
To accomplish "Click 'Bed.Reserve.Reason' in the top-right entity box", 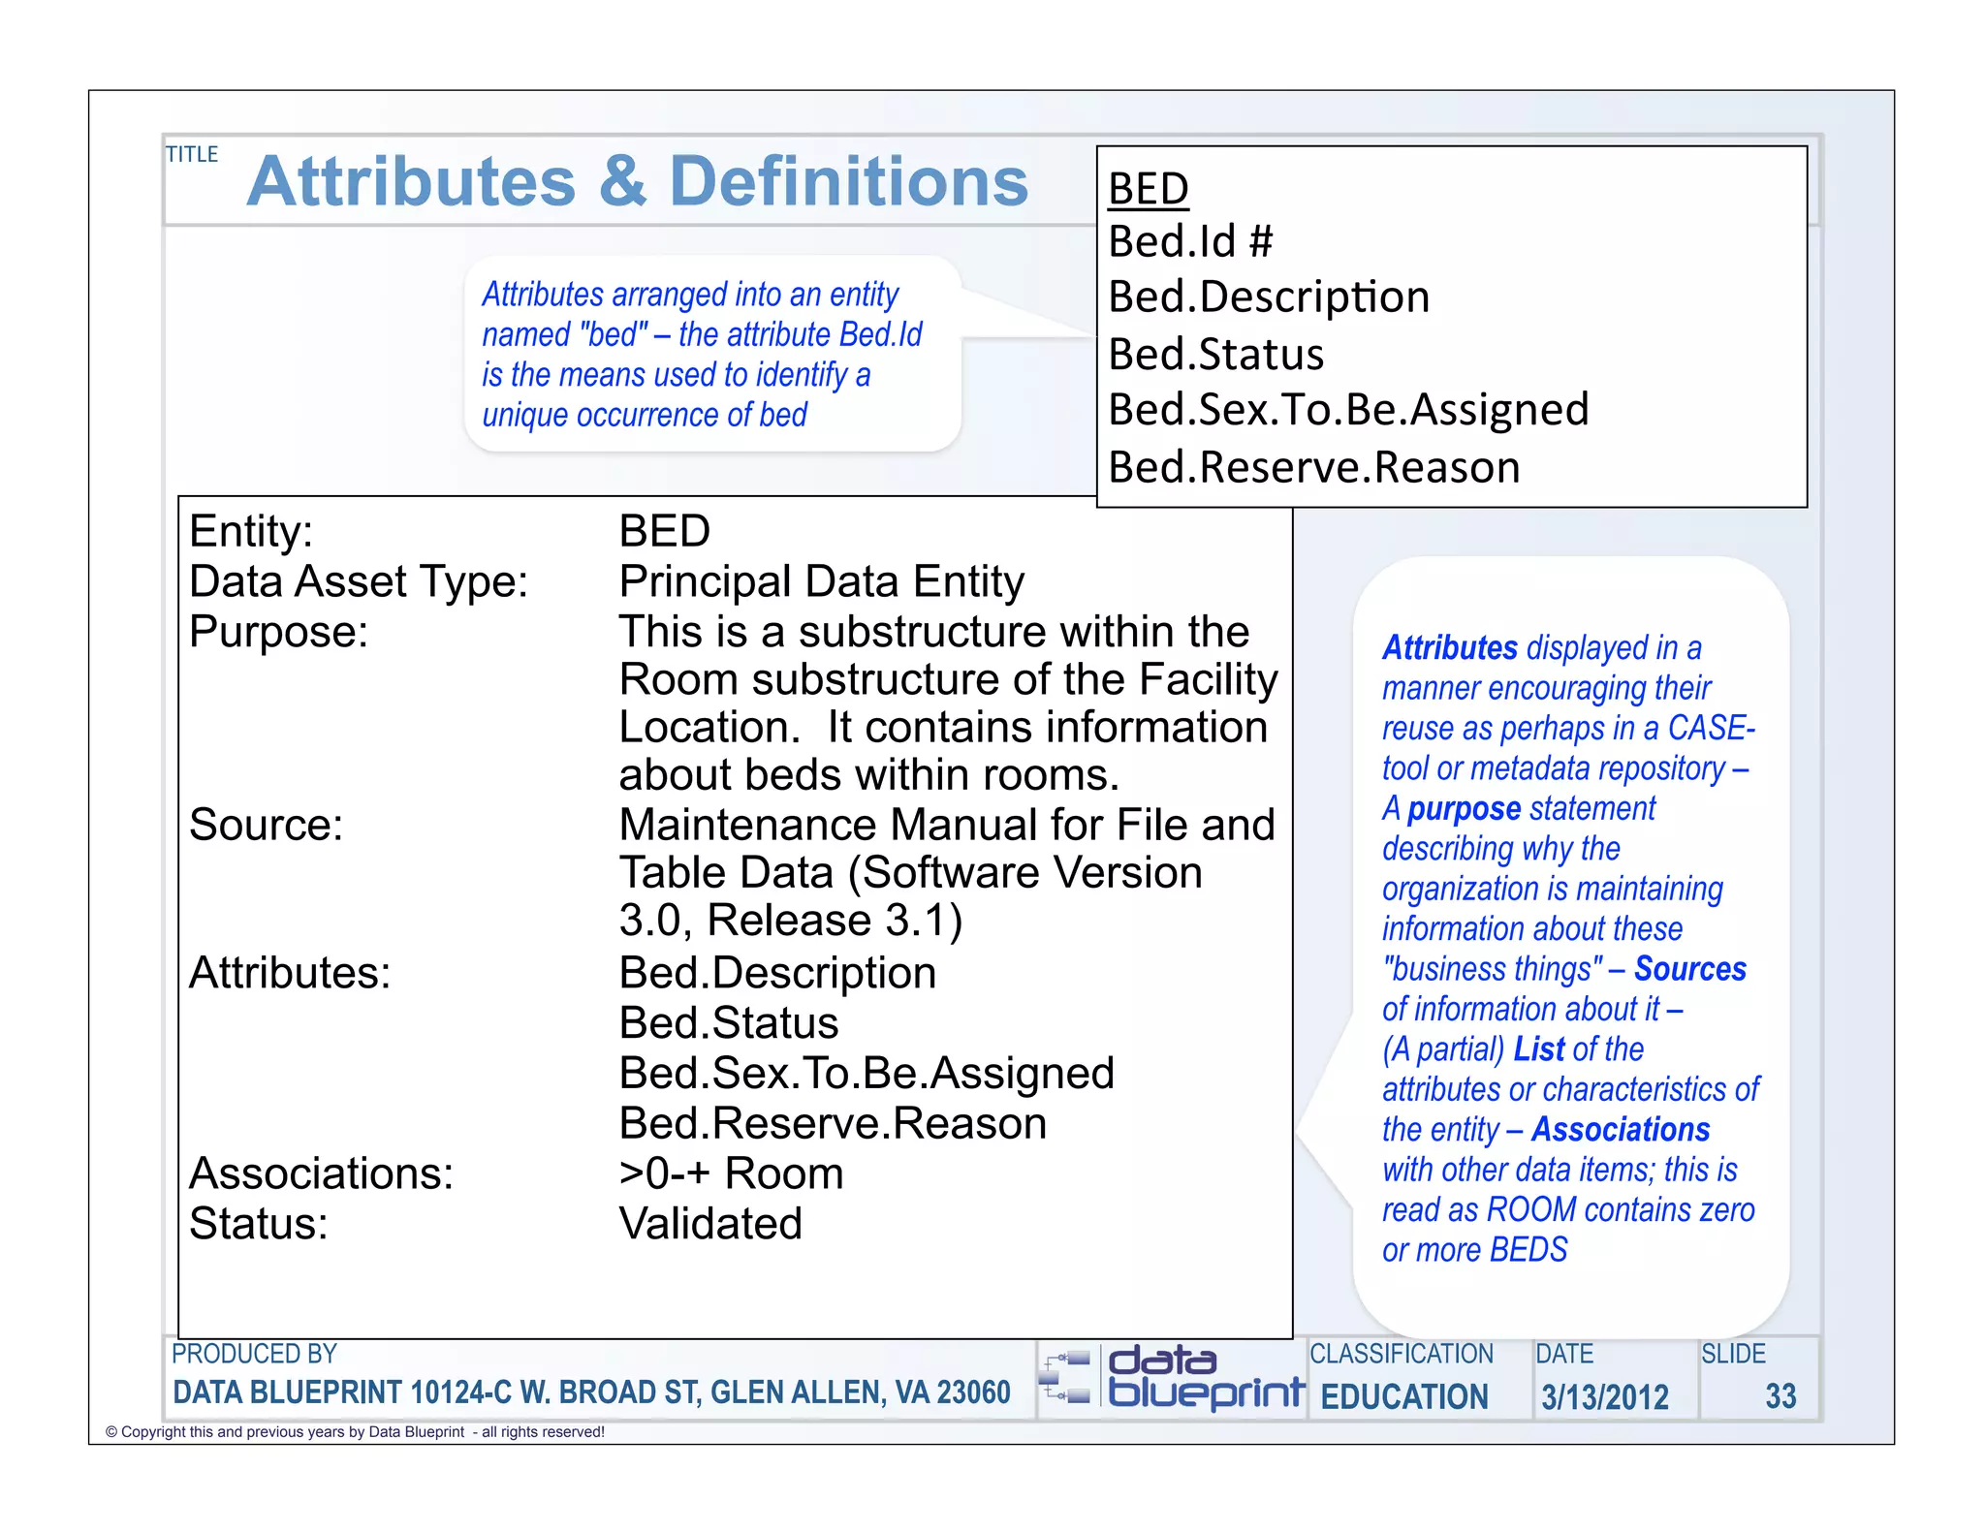I will pos(1313,466).
